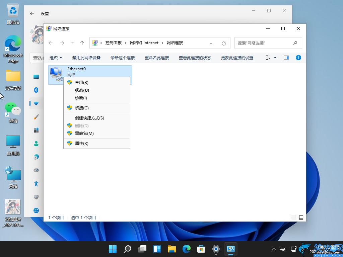Screen dimensions: 343x257
Task: Select the Accounts person icon in Settings
Action: 36,143
